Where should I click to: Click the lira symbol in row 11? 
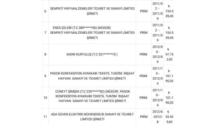tap(168, 112)
